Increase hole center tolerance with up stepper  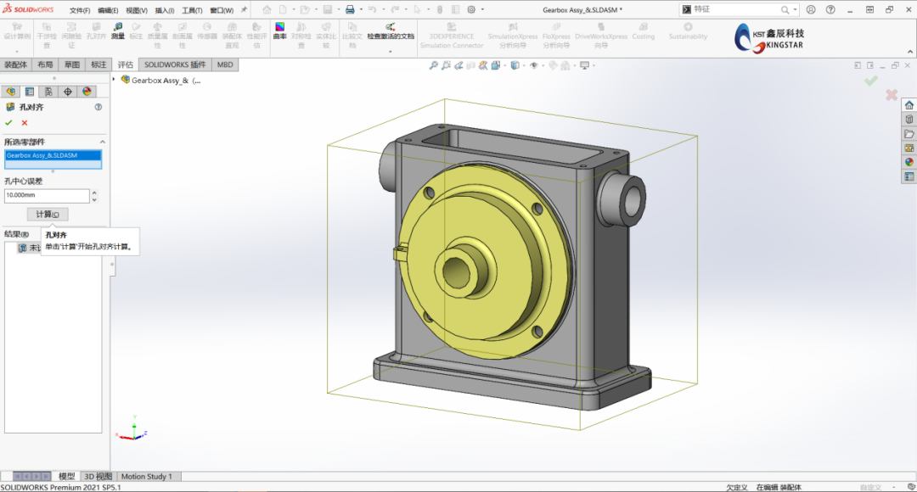tap(94, 192)
